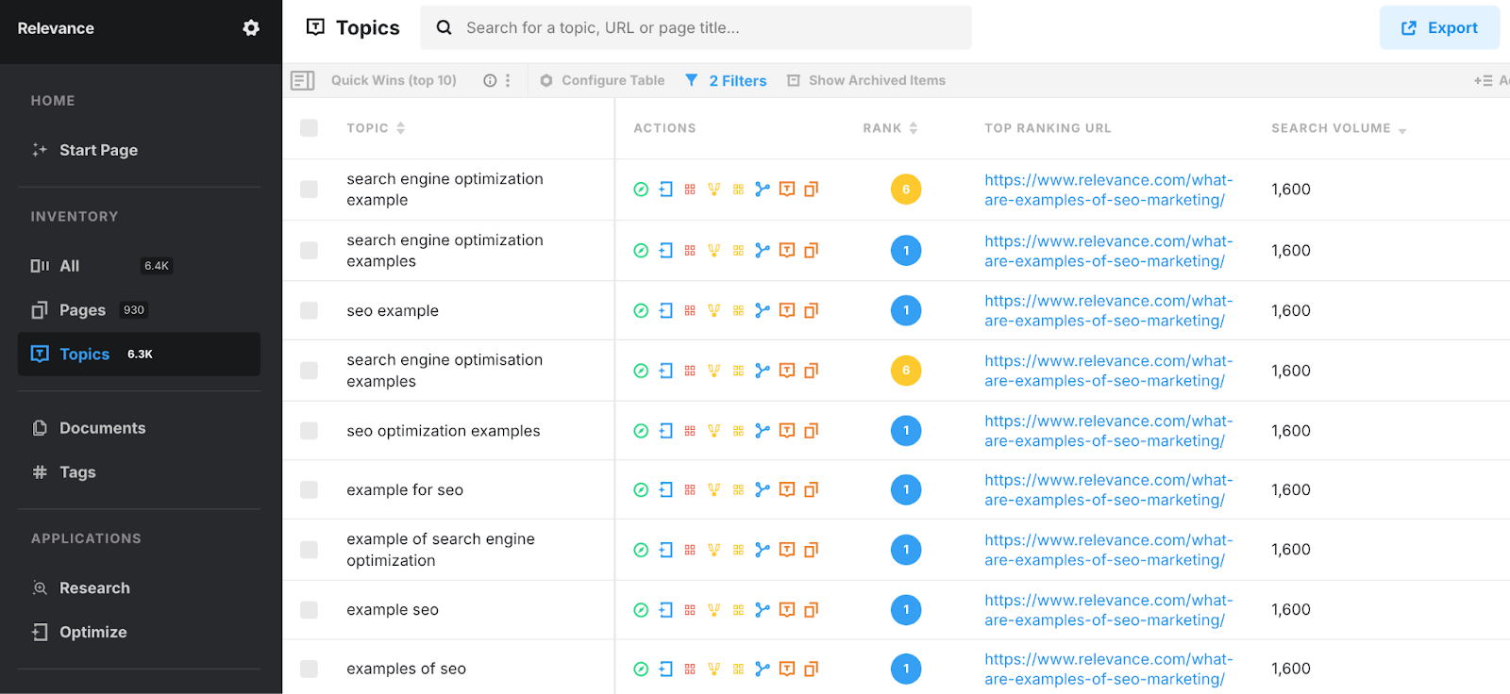The height and width of the screenshot is (694, 1510).
Task: Open the Quick Wins (top 10) view selector
Action: [394, 81]
